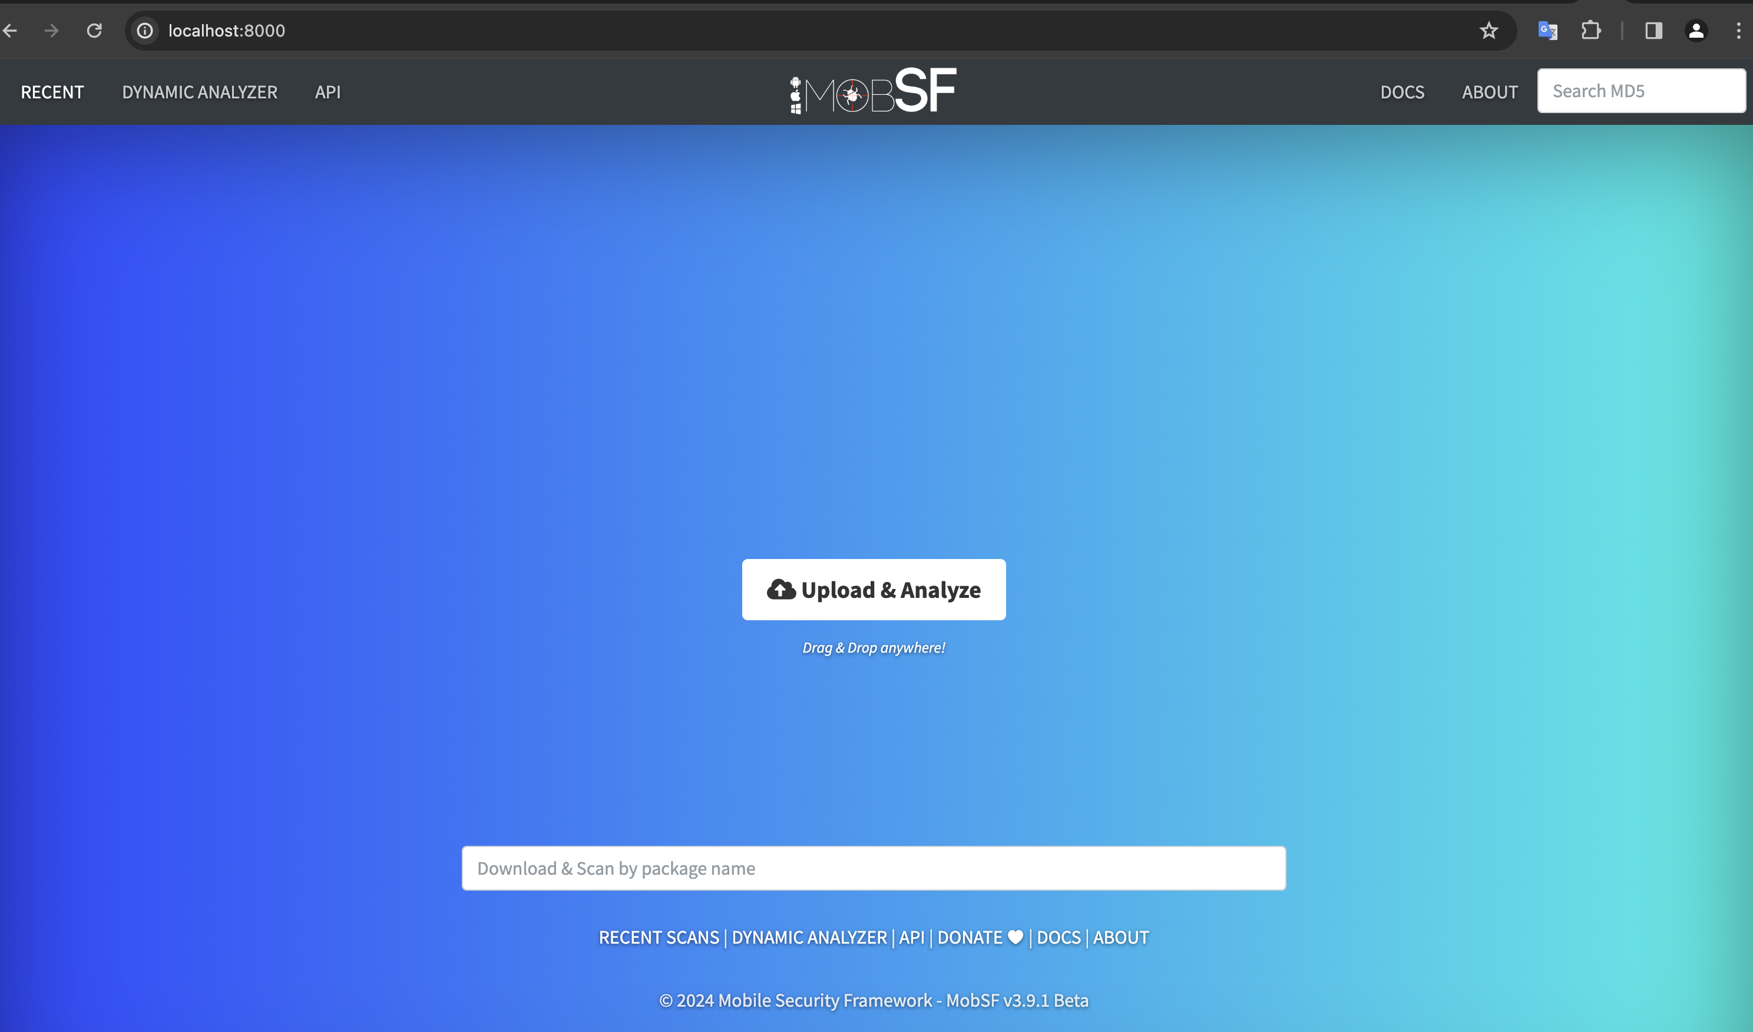Click the MobSF logo in the header

pyautogui.click(x=873, y=91)
